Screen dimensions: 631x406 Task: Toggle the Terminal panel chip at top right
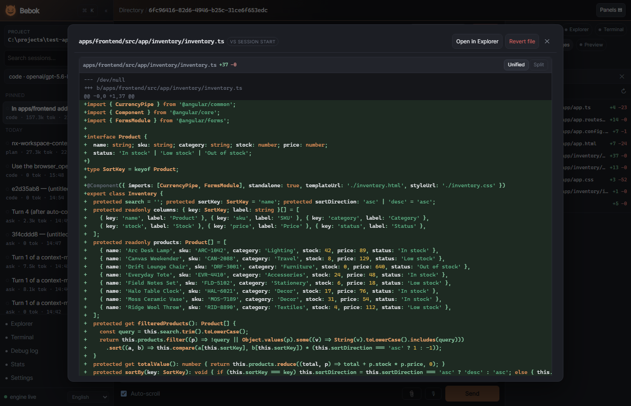pyautogui.click(x=611, y=30)
